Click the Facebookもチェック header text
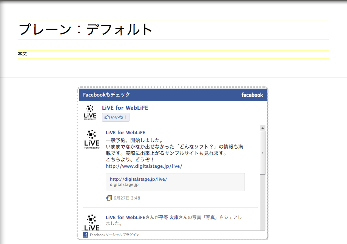 coord(106,95)
